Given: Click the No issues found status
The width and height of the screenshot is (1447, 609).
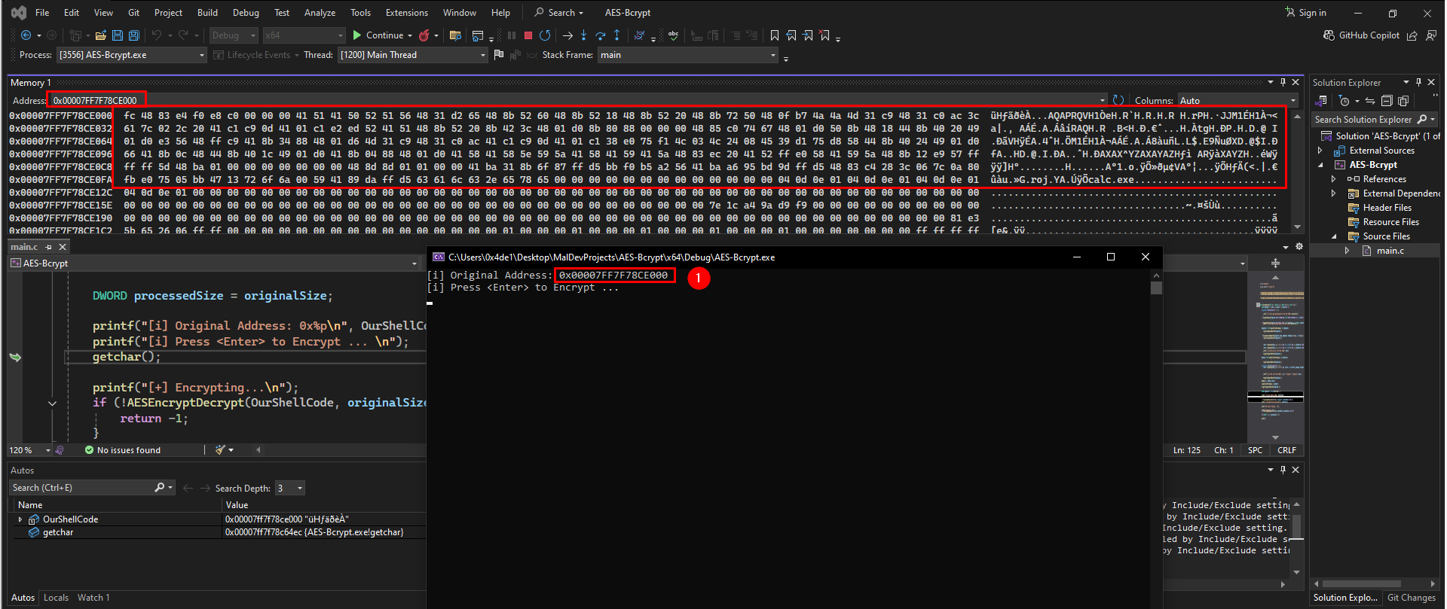Looking at the screenshot, I should tap(122, 450).
